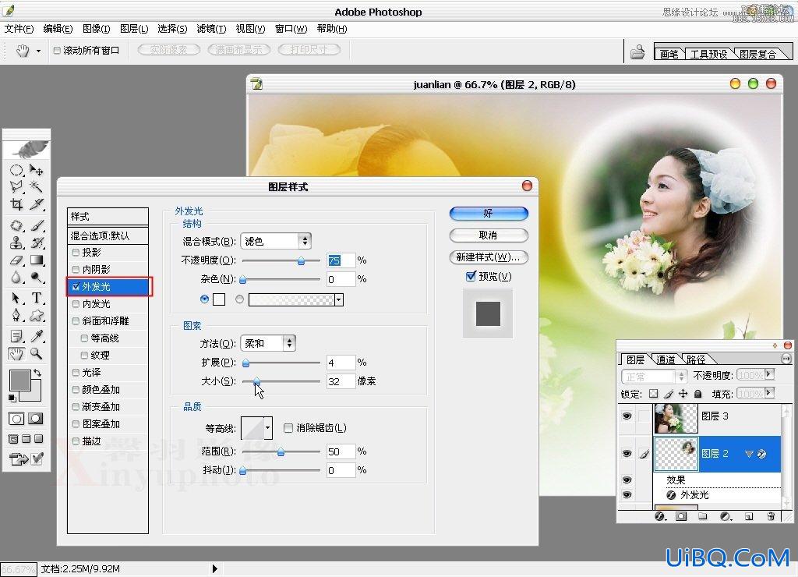
Task: Select the Clone Stamp tool
Action: (x=16, y=242)
